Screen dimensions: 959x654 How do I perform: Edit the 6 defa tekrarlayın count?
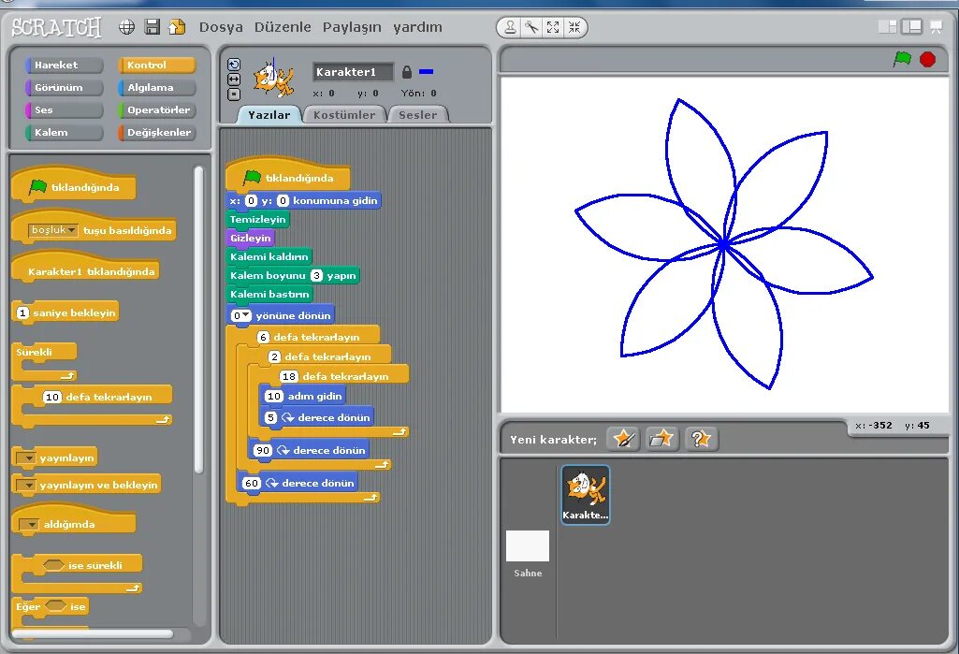263,337
